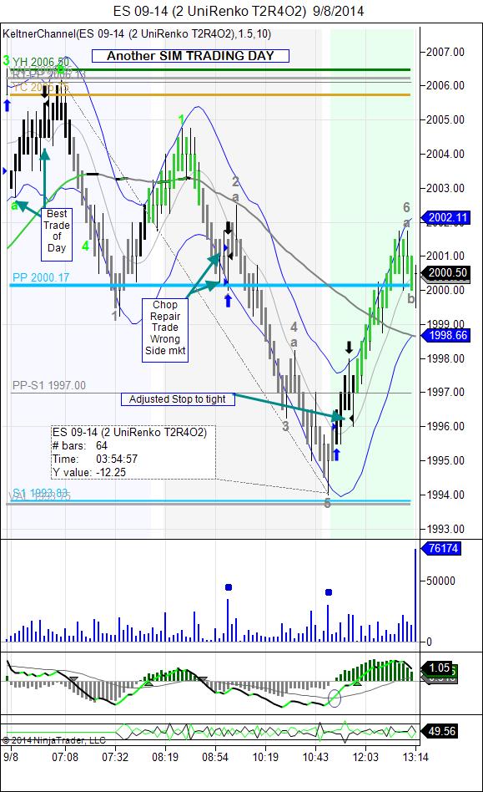This screenshot has width=483, height=792.
Task: Click the green wave label 4 beside the Best Trade box
Action: [x=86, y=246]
